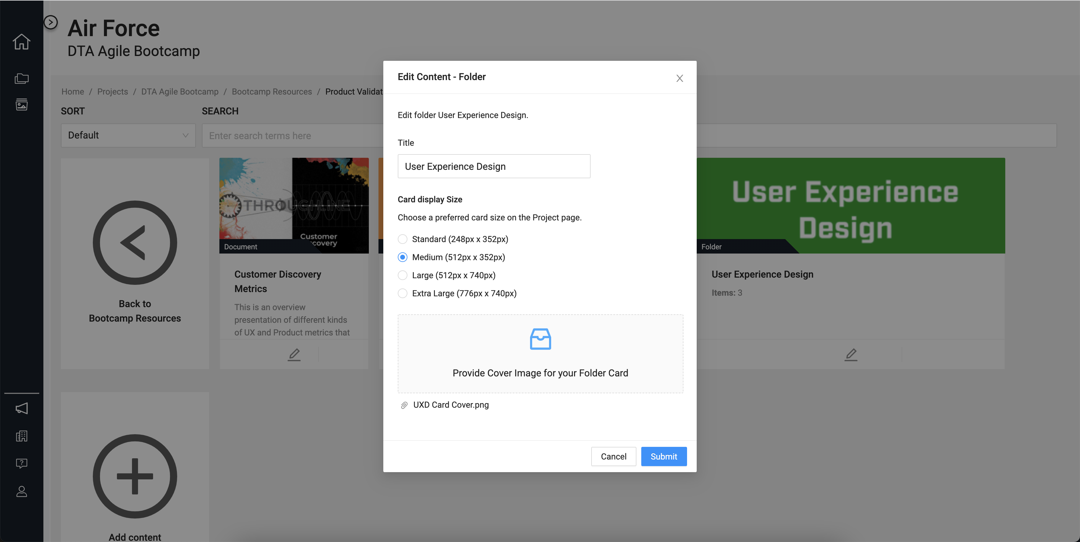Open the folders icon in sidebar
This screenshot has height=542, width=1080.
[x=21, y=78]
